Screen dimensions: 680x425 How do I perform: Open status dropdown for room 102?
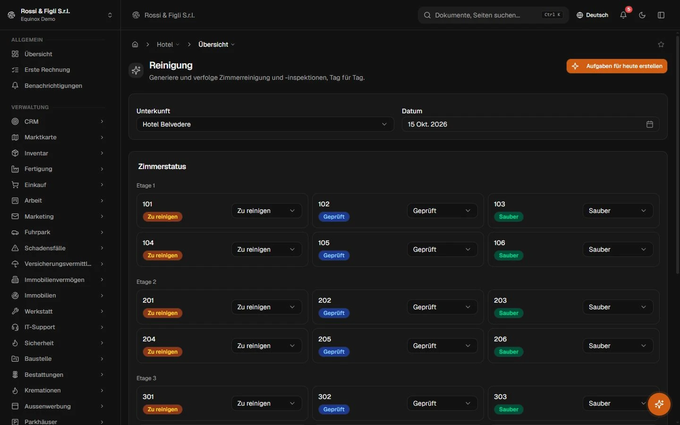coord(442,211)
